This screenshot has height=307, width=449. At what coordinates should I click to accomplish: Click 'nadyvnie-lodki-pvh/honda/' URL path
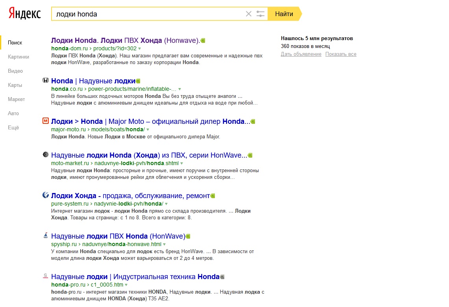[x=129, y=204]
